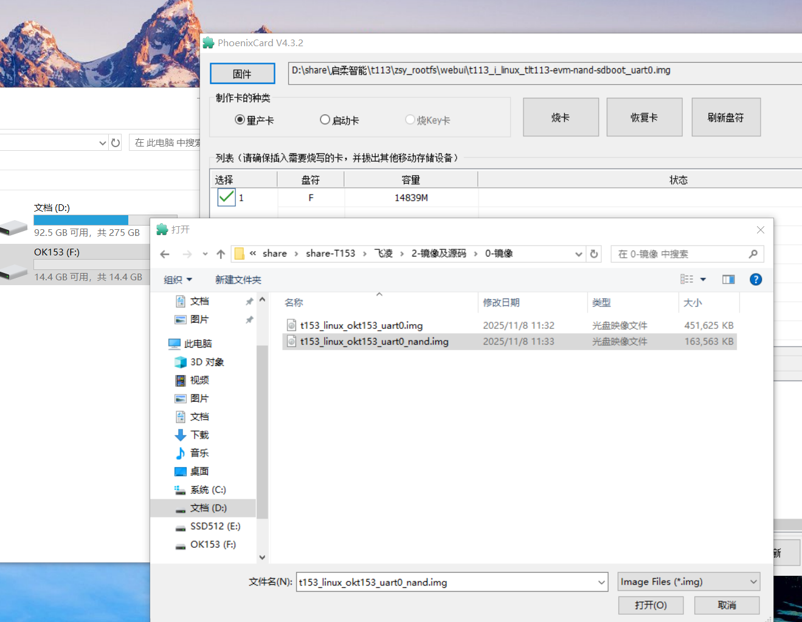
Task: Click refresh icon beside the dialog address bar
Action: (594, 254)
